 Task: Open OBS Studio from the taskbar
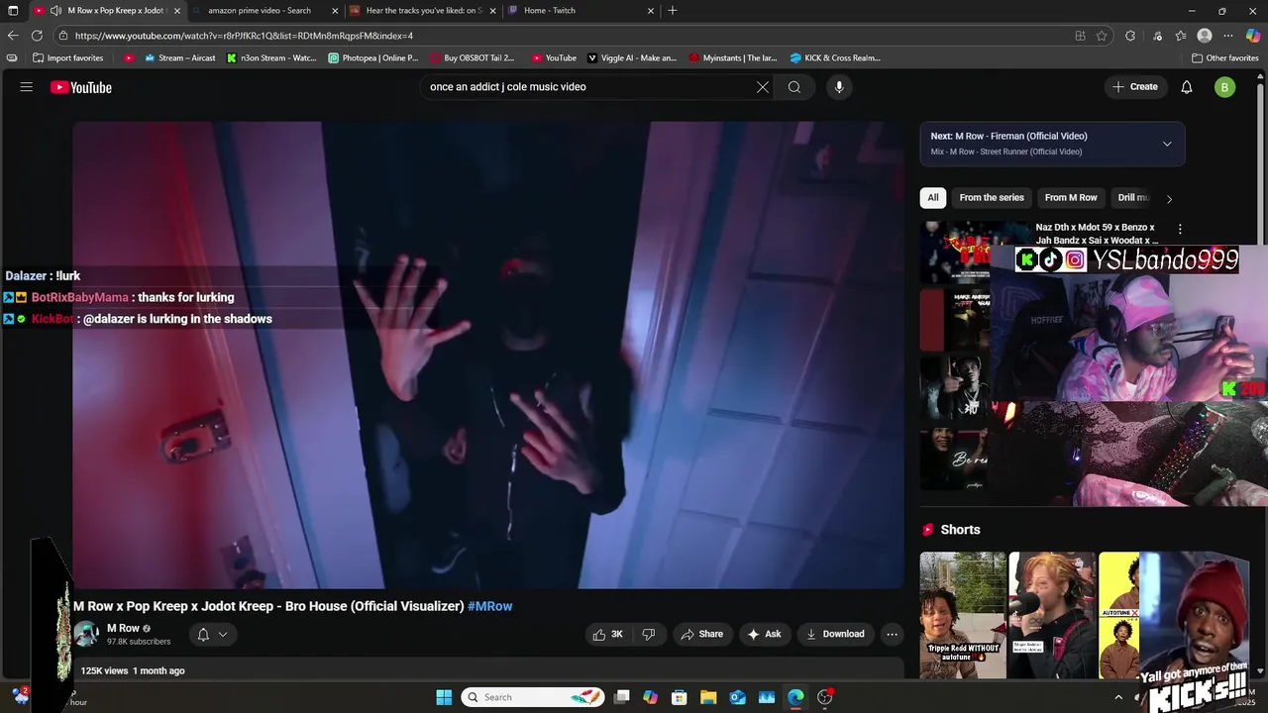coord(825,697)
